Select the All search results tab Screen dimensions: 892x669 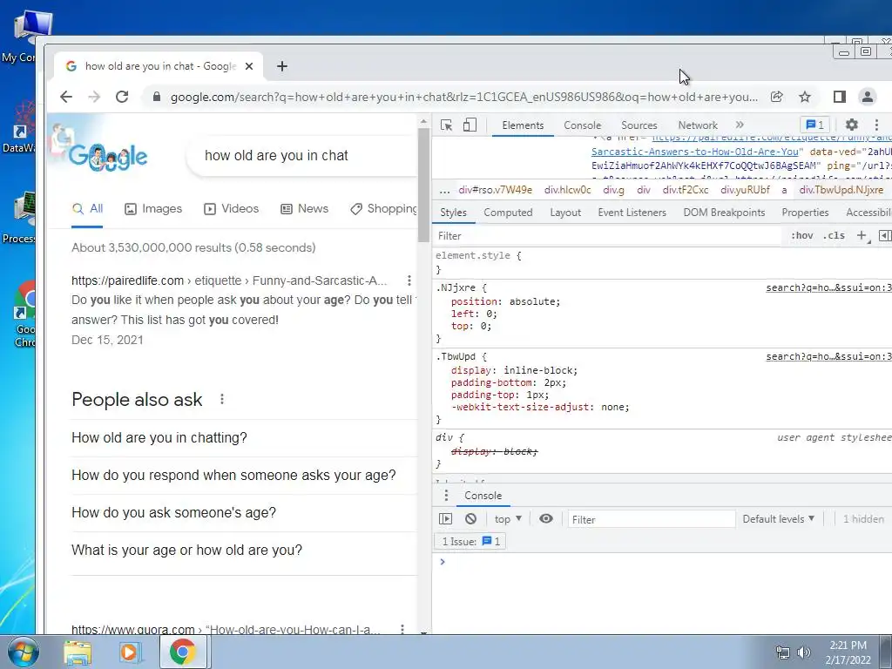tap(88, 209)
